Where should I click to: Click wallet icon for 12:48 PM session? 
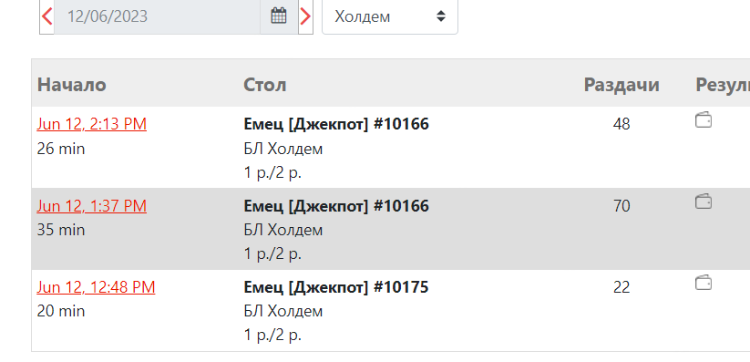(704, 283)
